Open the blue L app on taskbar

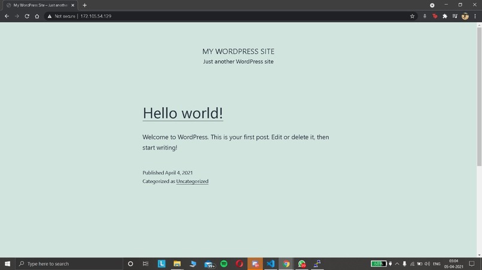[161, 264]
